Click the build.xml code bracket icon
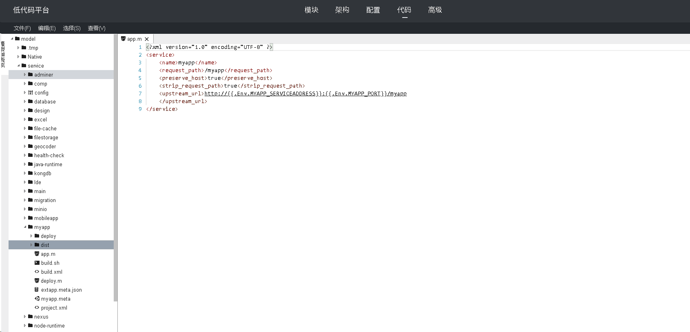 [37, 272]
